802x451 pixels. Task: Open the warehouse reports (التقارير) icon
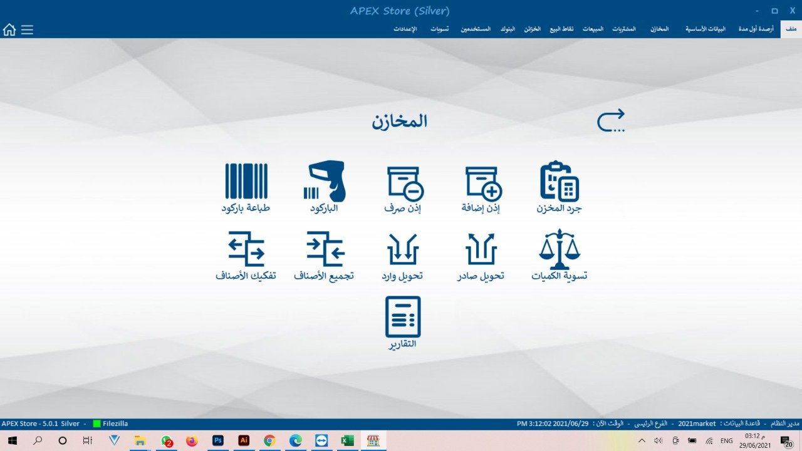402,317
